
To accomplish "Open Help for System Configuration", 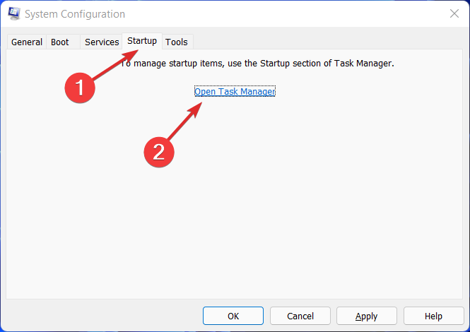I will coord(433,316).
